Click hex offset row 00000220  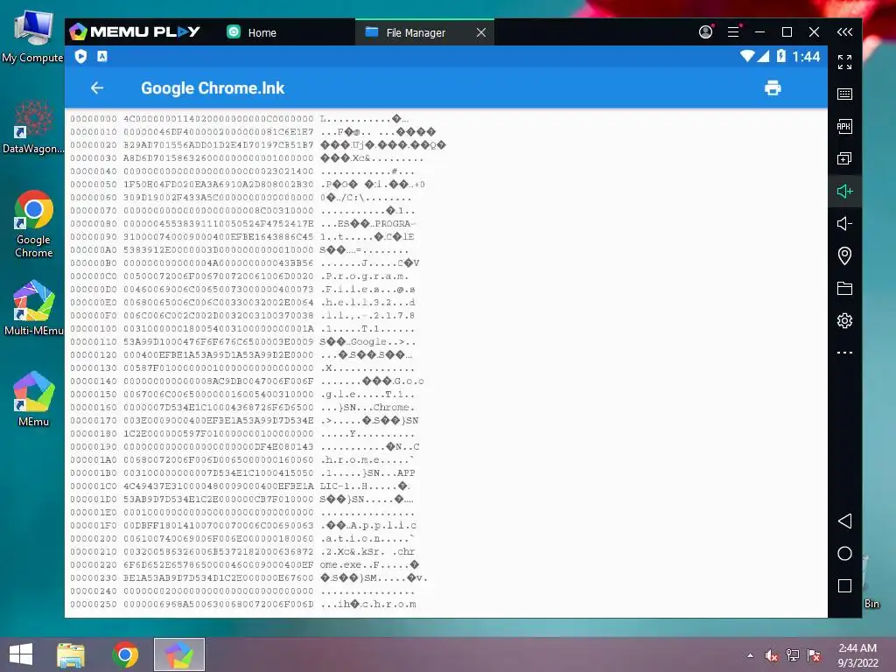tap(245, 564)
